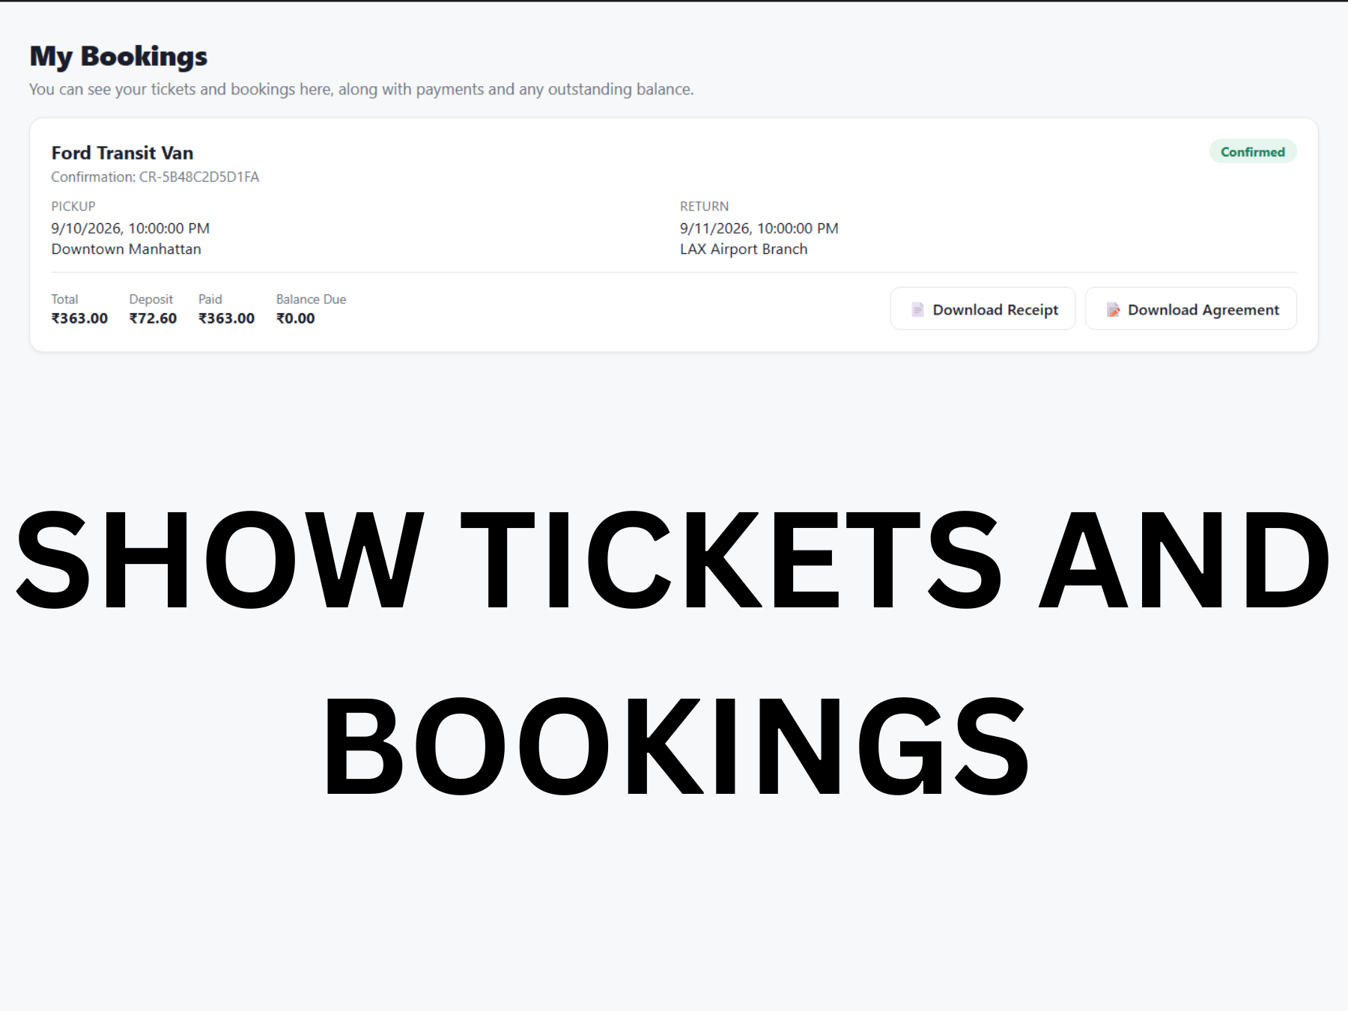This screenshot has height=1011, width=1348.
Task: Click the LAX Airport Branch location
Action: pyautogui.click(x=744, y=249)
